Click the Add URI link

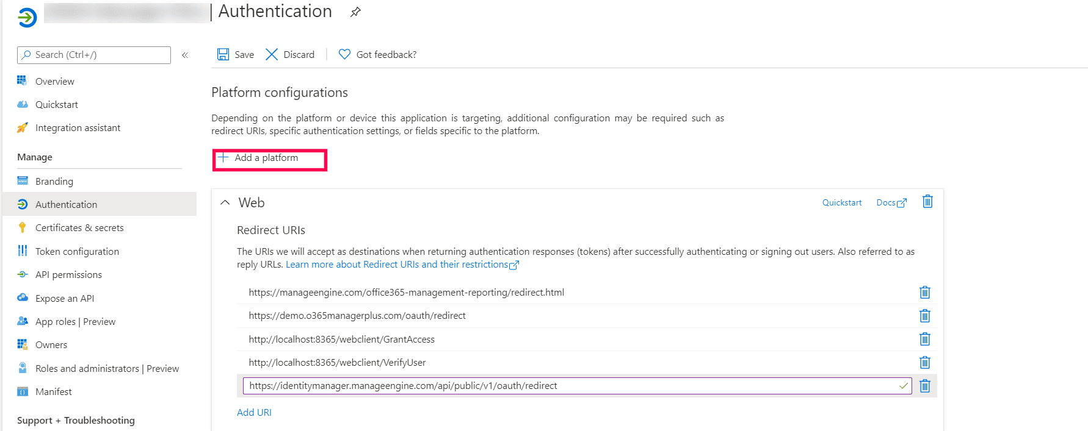(x=254, y=413)
